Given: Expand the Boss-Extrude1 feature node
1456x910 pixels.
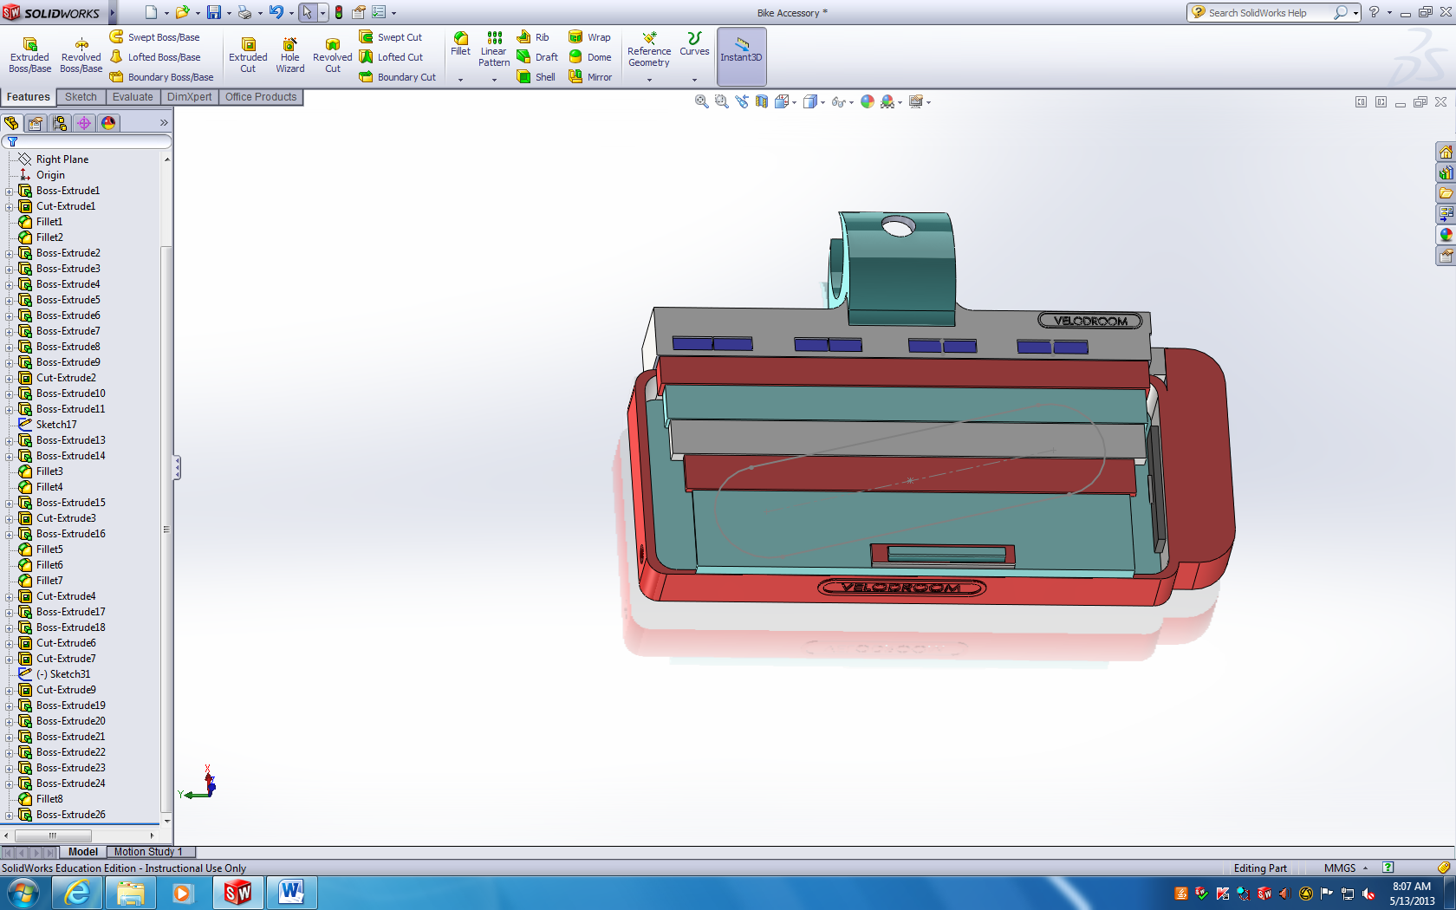Looking at the screenshot, I should [10, 191].
